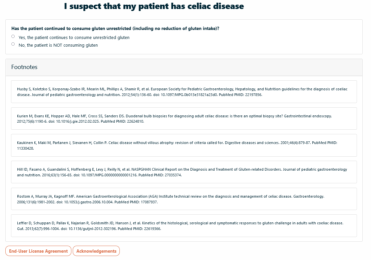This screenshot has height=260, width=371.
Task: Click the Hill NASPGHAN Clinical Report footnote
Action: point(184,172)
